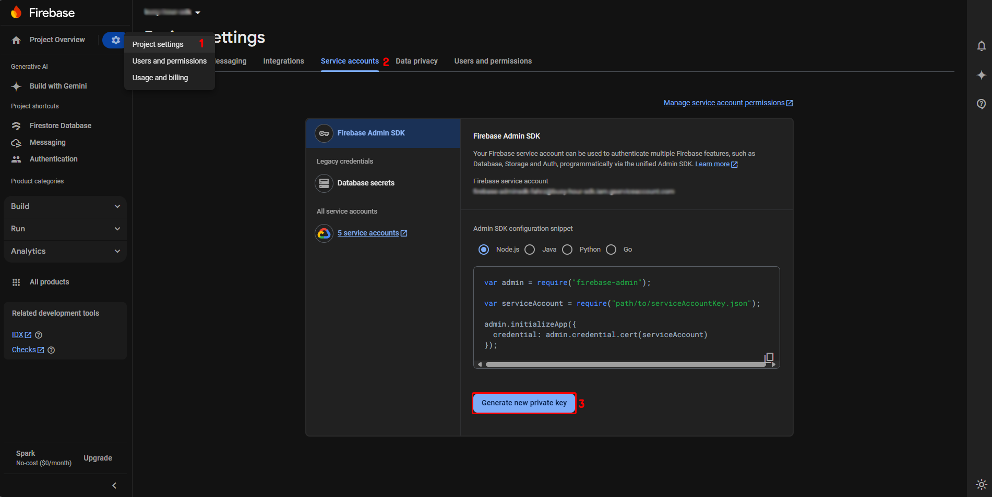Click the Authentication shortcut label
The width and height of the screenshot is (992, 497).
53,159
